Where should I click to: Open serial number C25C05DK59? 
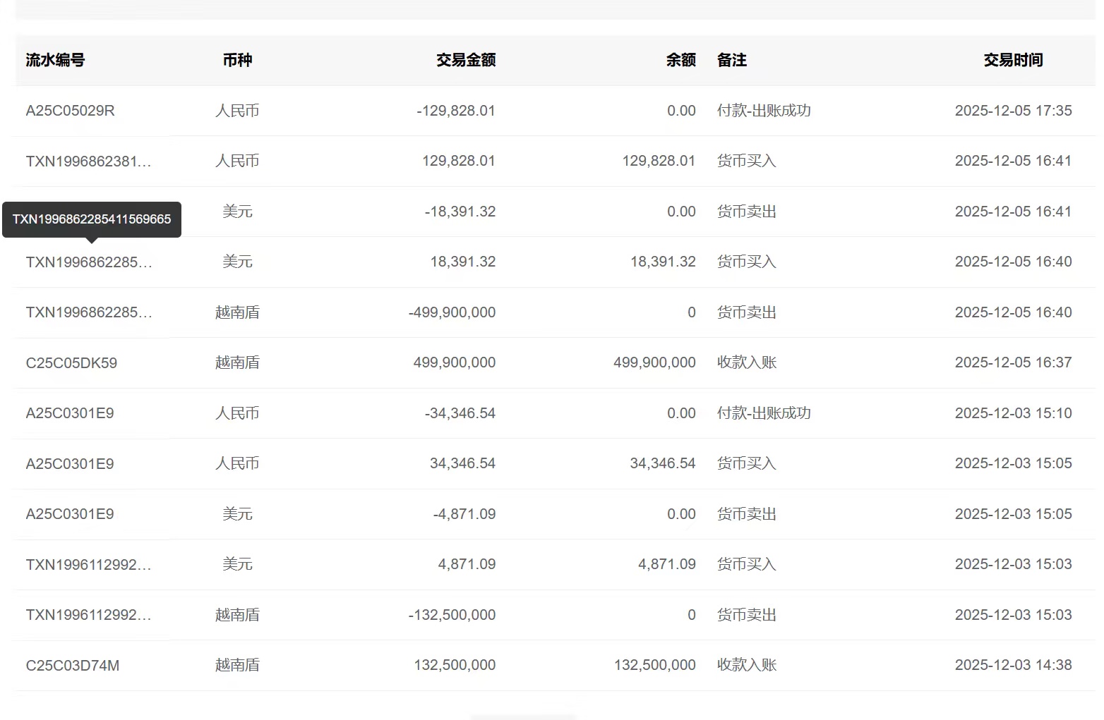71,363
